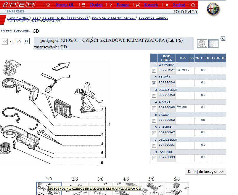Click the Alfa Romeo logo badge
The width and height of the screenshot is (238, 195).
(213, 9)
